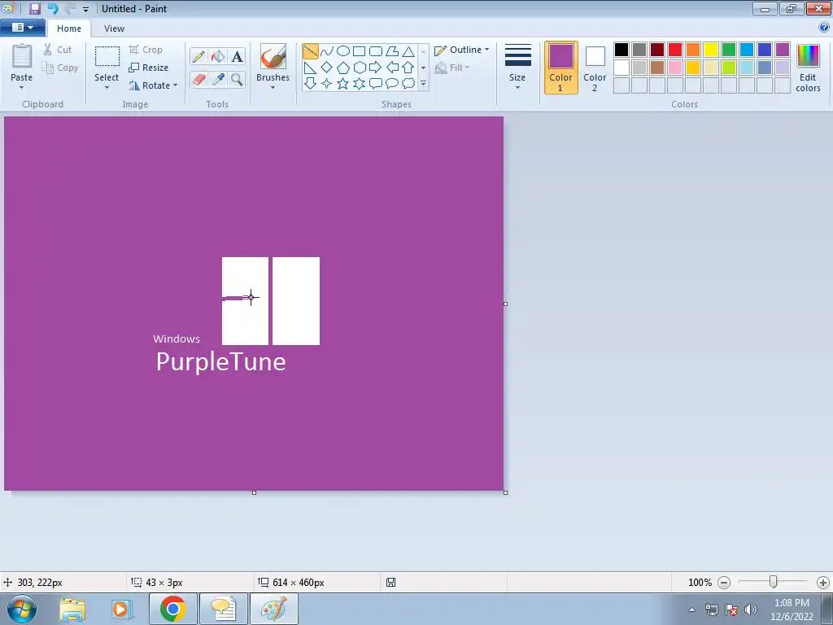Click the zoom slider thumb
The width and height of the screenshot is (833, 625).
[774, 582]
